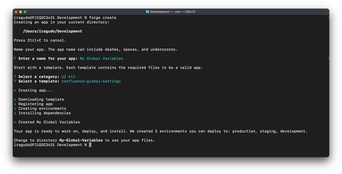
Task: Click the window title 'Development — -zsh — 138×31'
Action: (173, 12)
